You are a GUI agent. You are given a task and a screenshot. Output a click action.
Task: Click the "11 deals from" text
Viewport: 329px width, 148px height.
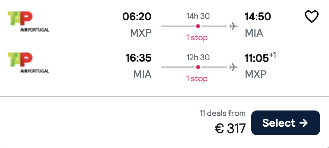pos(223,113)
